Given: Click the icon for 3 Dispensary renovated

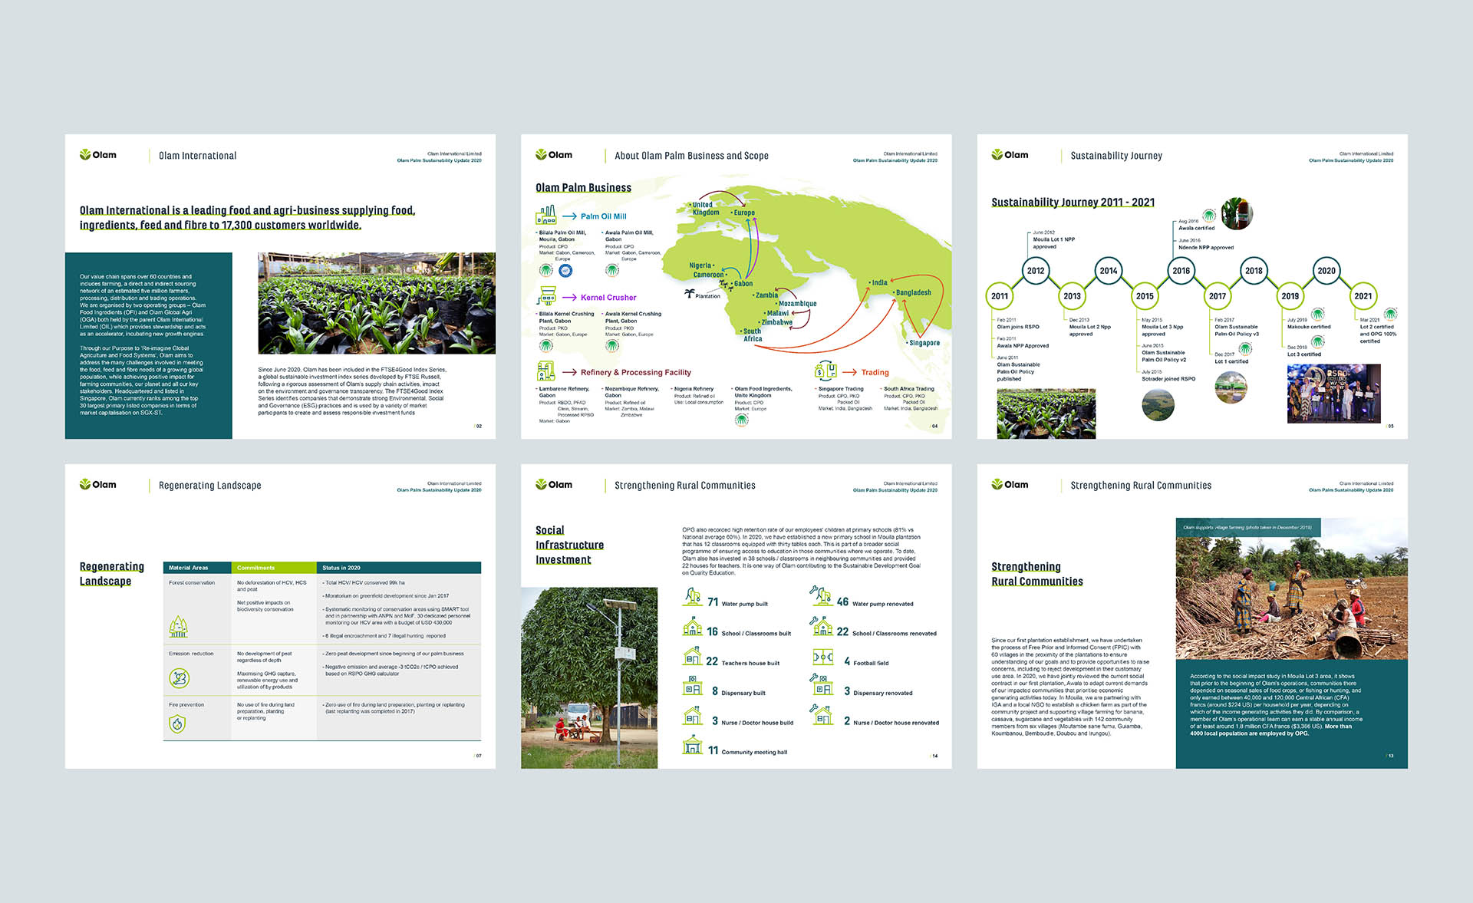Looking at the screenshot, I should pos(822,684).
